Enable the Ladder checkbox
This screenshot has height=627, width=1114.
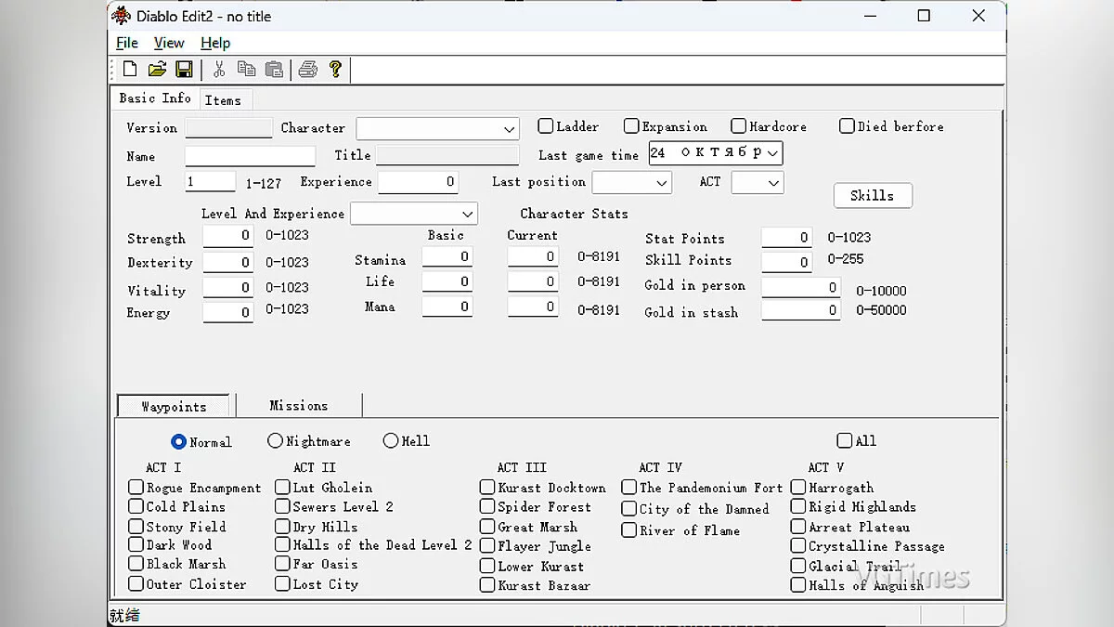pyautogui.click(x=546, y=125)
